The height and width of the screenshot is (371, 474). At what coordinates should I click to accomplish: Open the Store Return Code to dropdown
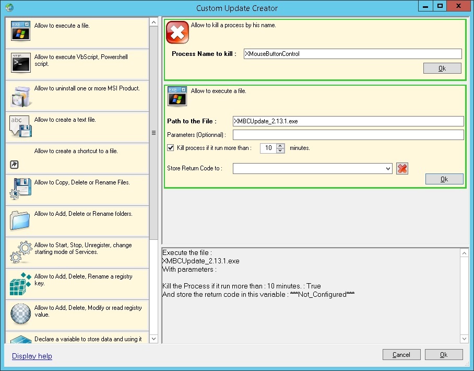(388, 169)
